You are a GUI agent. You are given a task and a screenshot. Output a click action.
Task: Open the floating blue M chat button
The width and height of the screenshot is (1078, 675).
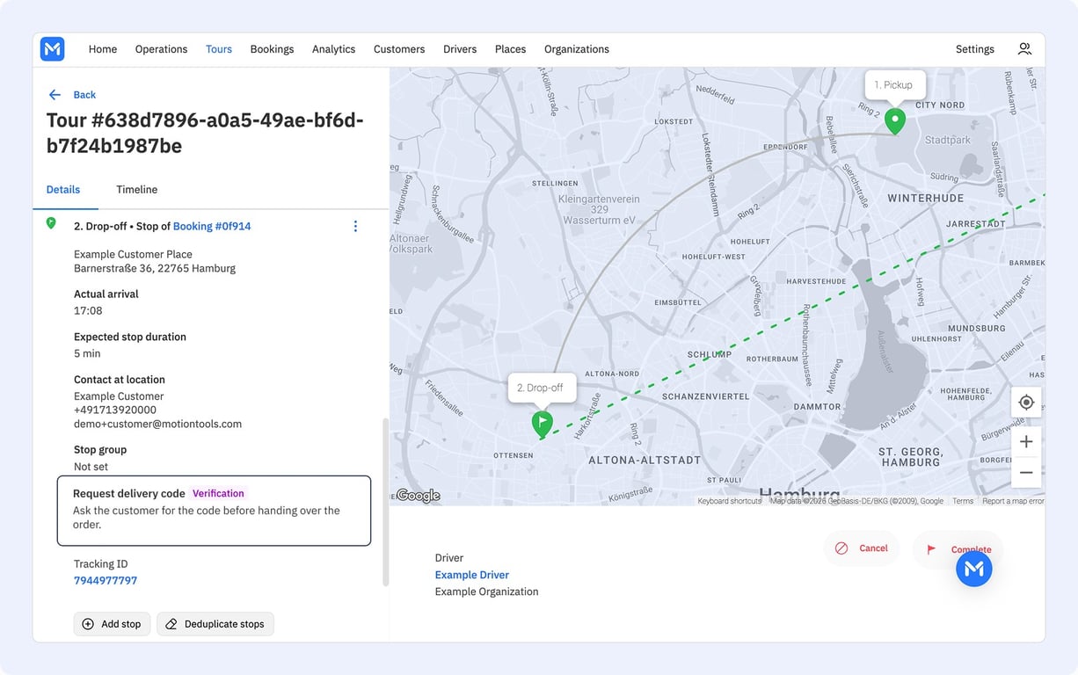tap(974, 569)
